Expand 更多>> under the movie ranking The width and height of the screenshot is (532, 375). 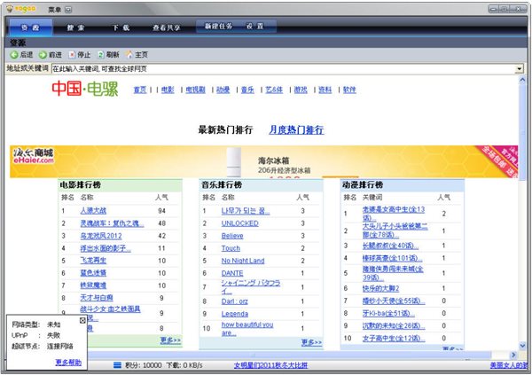(170, 340)
